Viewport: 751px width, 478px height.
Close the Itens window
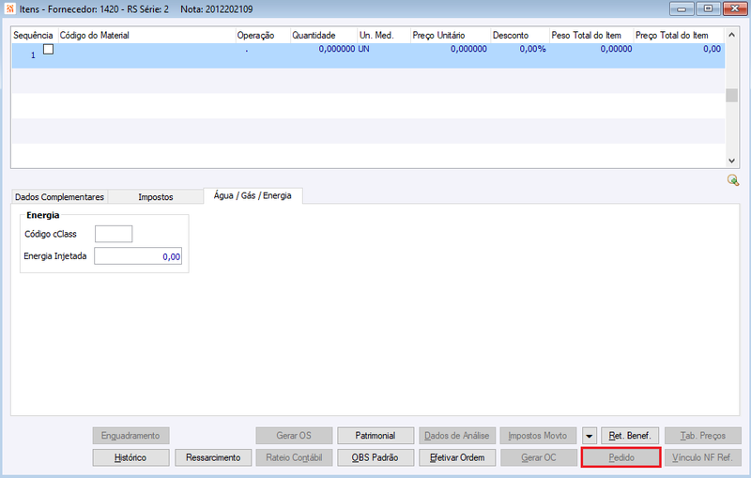[x=735, y=8]
